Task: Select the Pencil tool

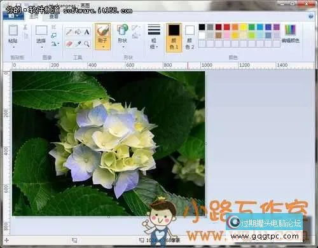Action: tap(69, 32)
